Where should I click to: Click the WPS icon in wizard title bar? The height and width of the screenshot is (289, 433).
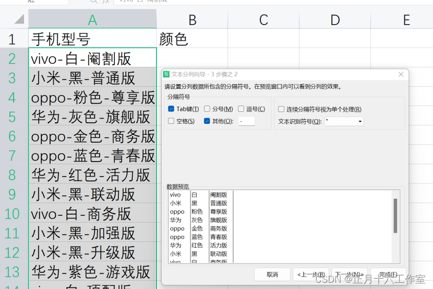coord(166,74)
